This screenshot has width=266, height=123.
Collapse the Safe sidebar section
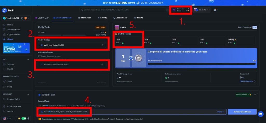click(x=28, y=59)
